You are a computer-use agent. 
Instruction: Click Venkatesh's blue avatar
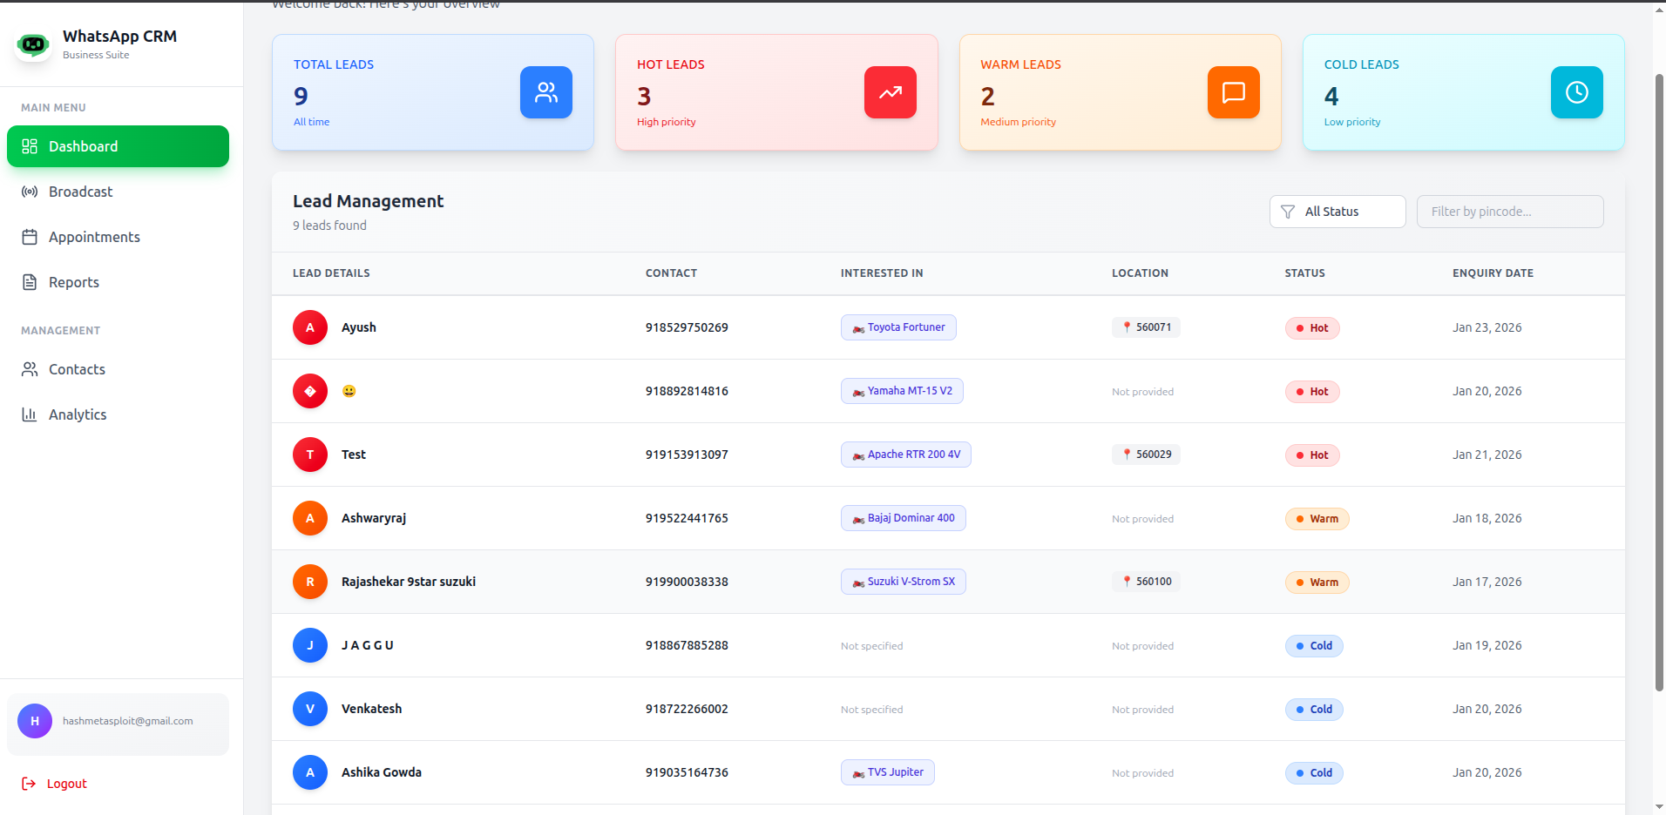click(310, 709)
